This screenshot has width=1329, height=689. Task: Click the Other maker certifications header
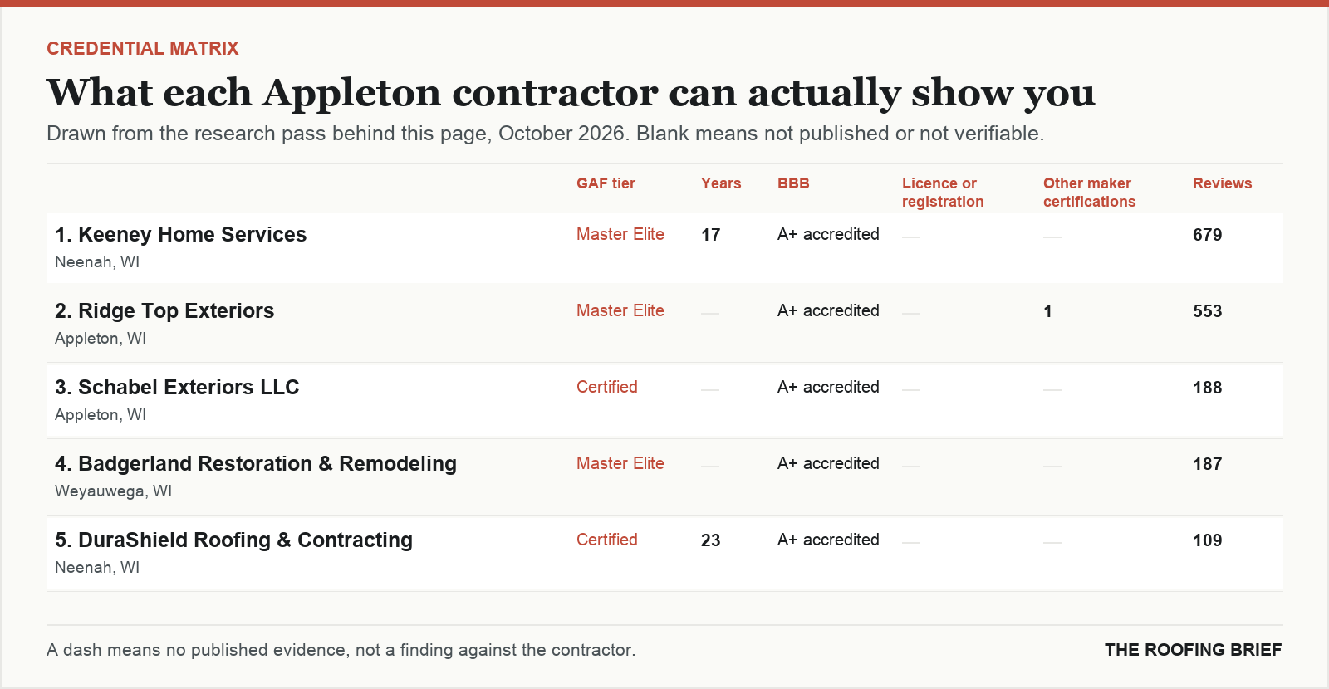tap(1089, 193)
